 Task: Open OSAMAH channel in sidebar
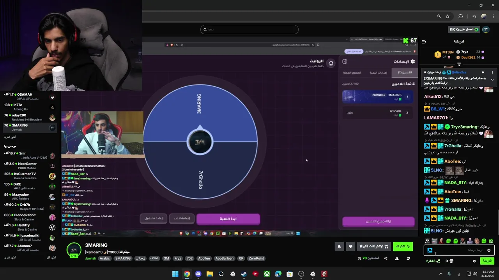[x=29, y=96]
